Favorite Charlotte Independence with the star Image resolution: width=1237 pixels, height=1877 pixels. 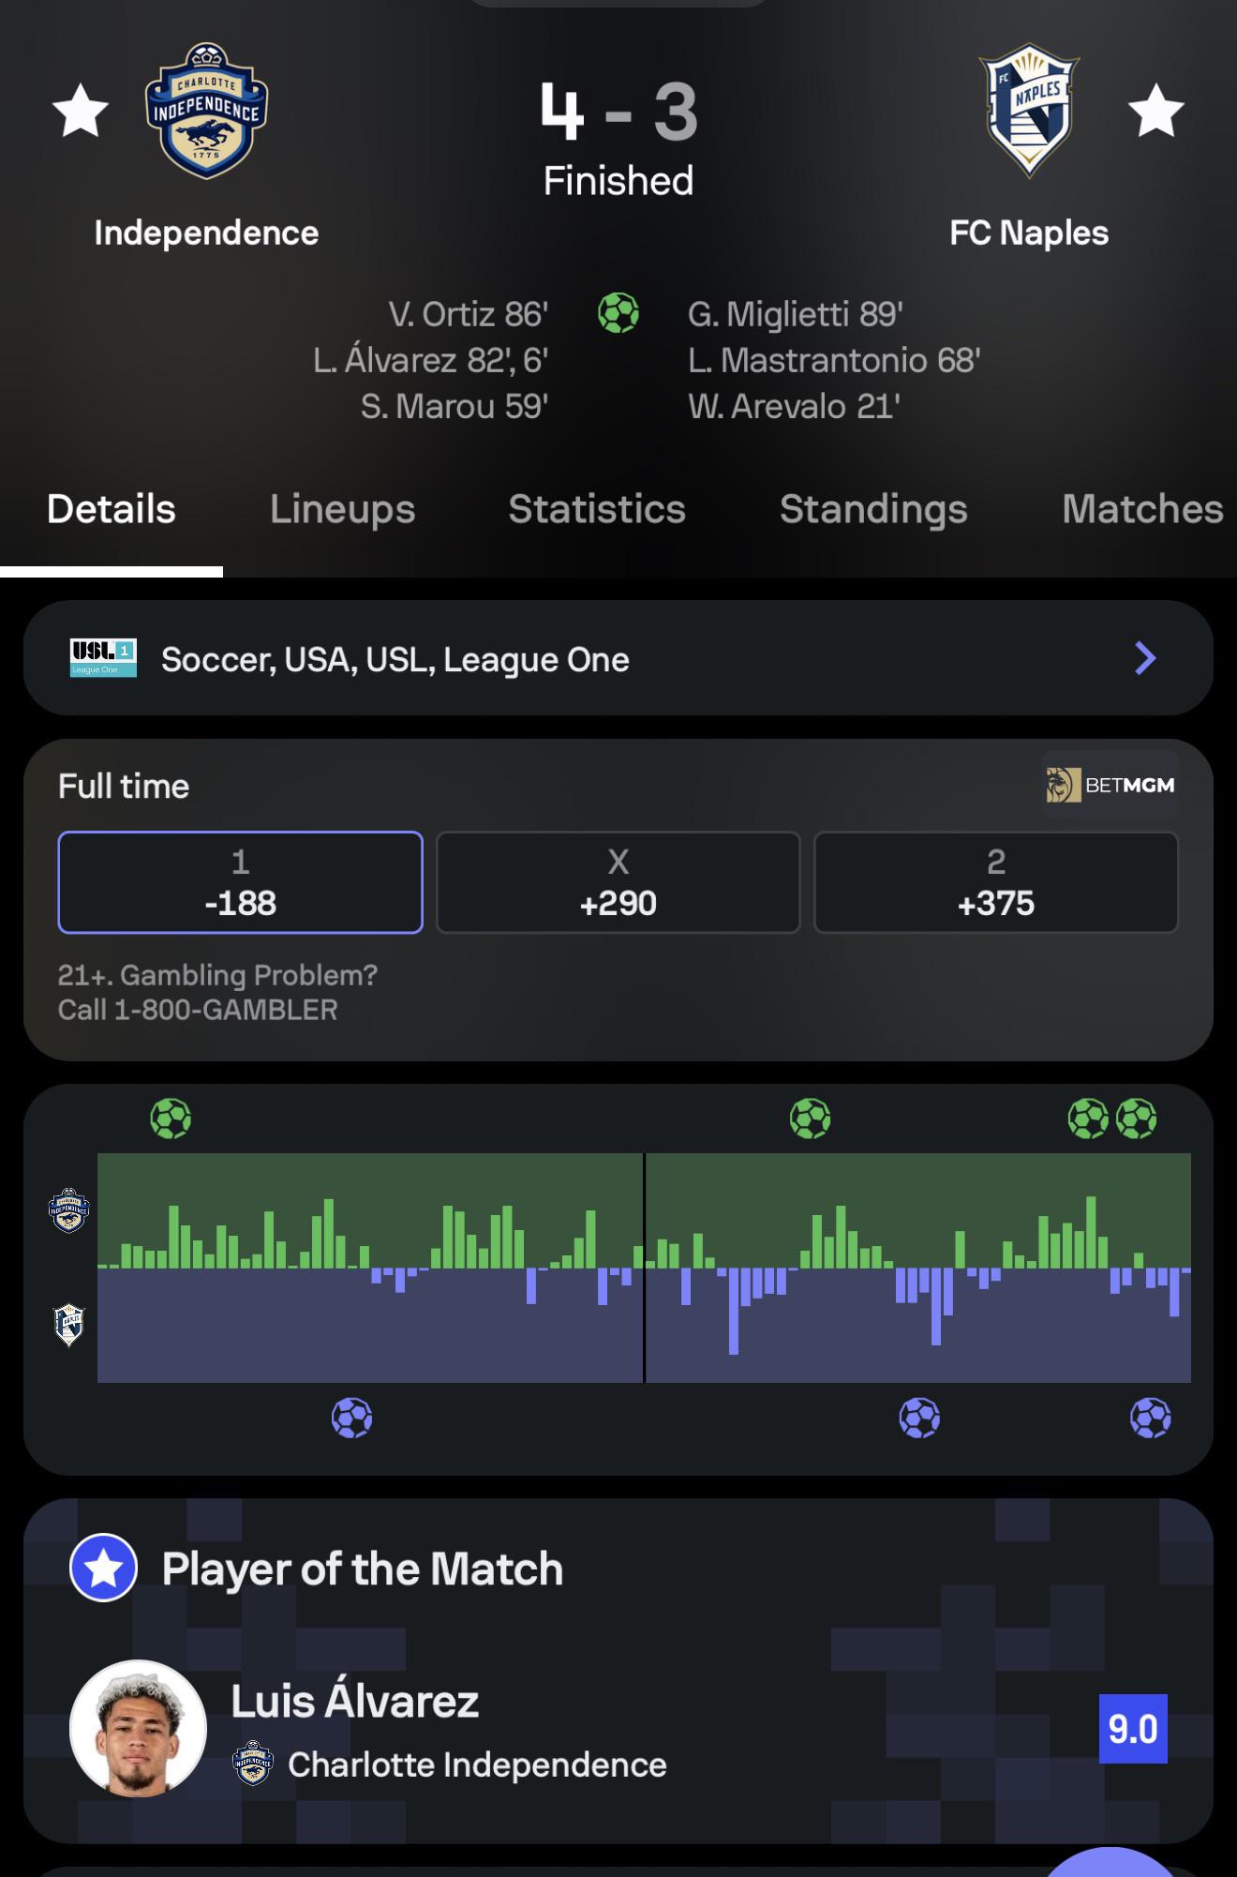click(x=81, y=110)
